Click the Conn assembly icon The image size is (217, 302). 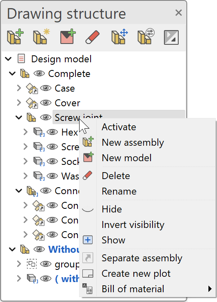32,191
